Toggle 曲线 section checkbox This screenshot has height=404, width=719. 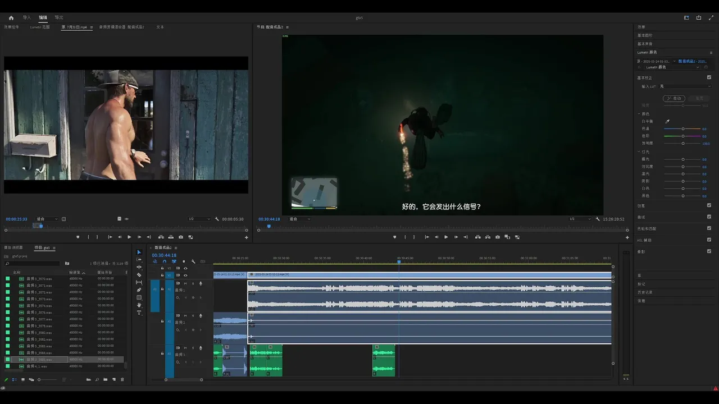[709, 217]
